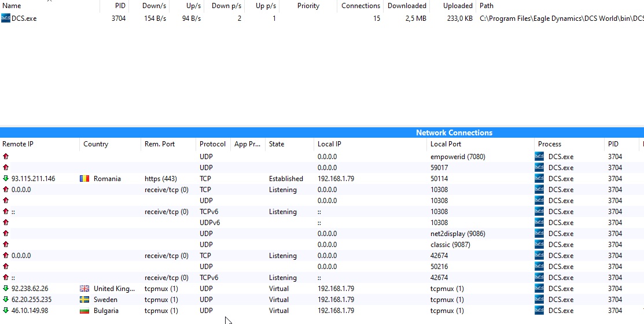Click the classic (9087) local port
644x324 pixels.
pyautogui.click(x=450, y=245)
